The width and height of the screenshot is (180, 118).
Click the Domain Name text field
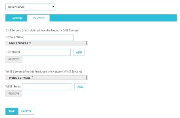[49, 37]
